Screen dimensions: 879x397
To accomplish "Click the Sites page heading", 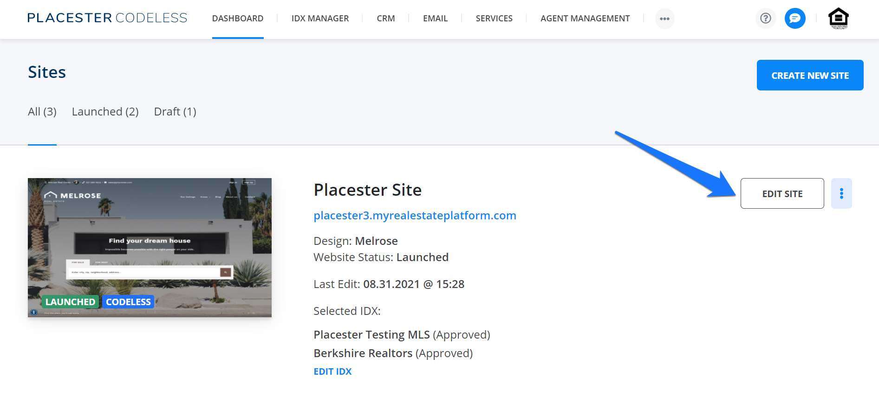I will tap(47, 72).
